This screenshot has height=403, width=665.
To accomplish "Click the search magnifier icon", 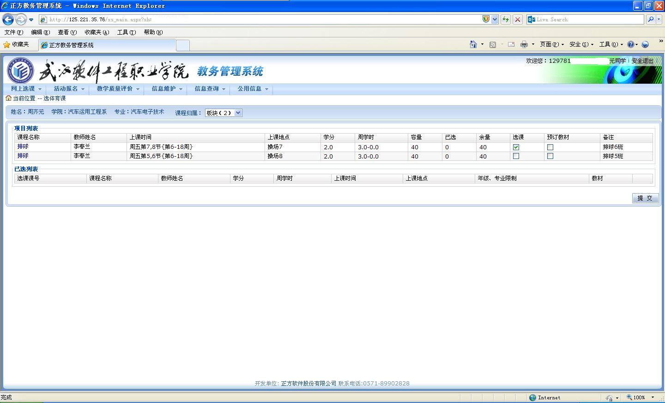I will 651,19.
